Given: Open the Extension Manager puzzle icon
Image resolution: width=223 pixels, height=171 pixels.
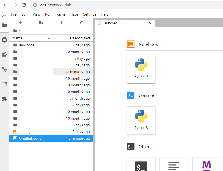Looking at the screenshot, I should click(4, 99).
